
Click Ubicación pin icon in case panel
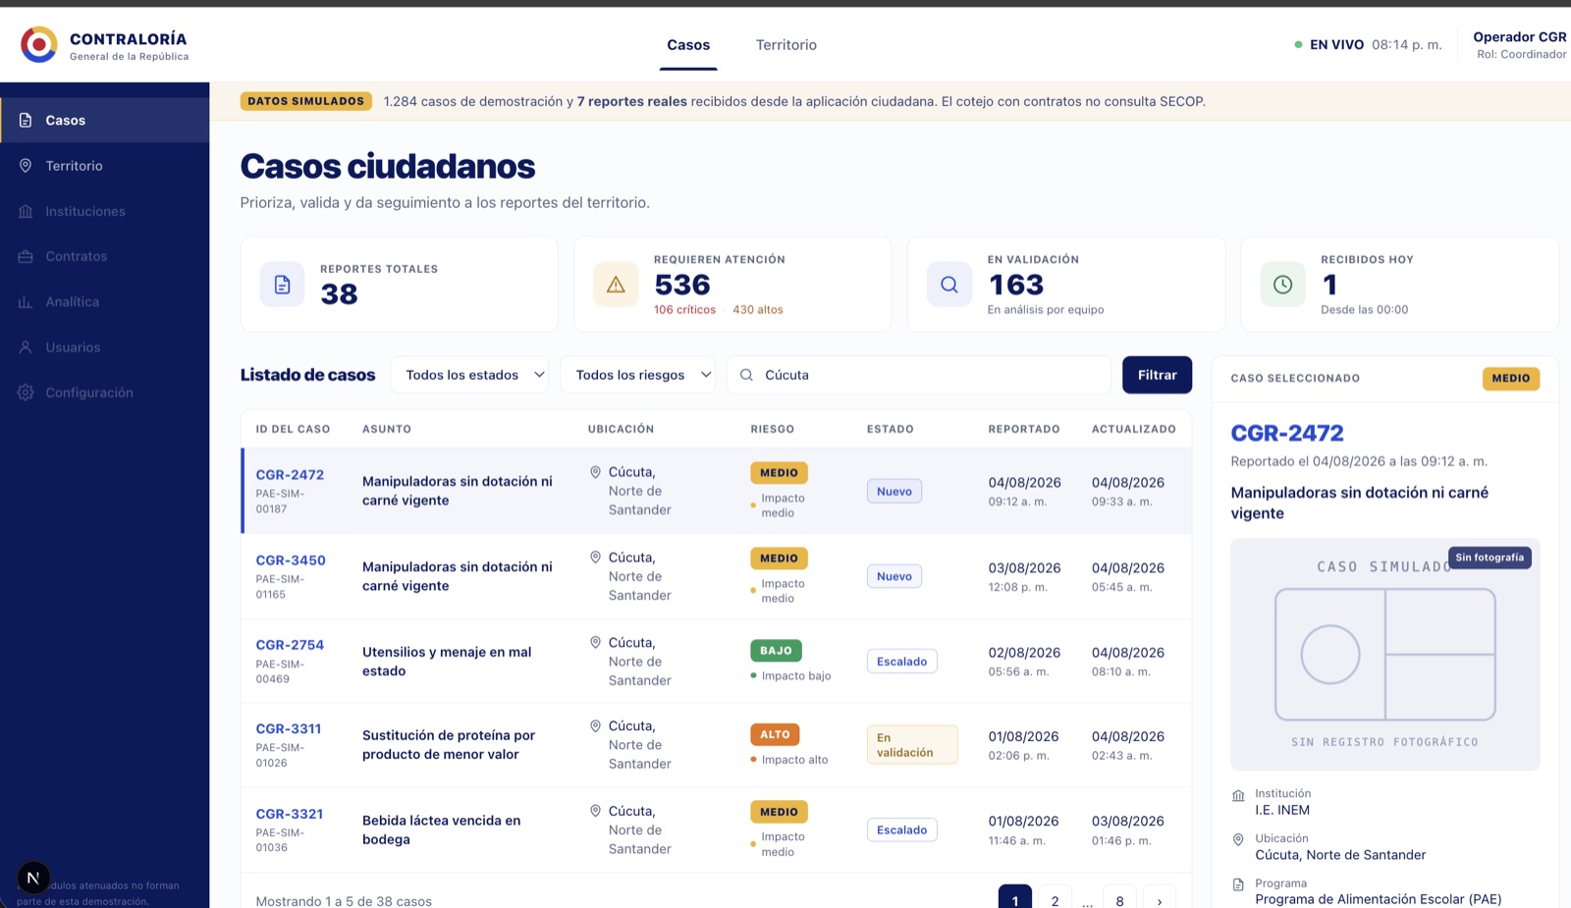pos(1238,839)
